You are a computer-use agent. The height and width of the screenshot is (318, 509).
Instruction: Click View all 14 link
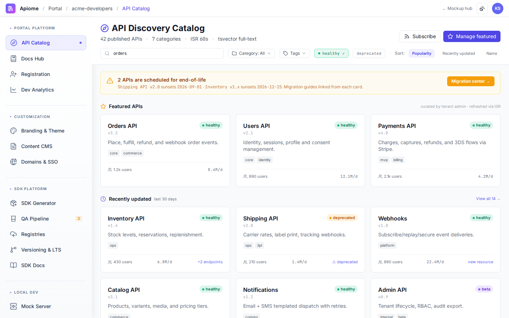pyautogui.click(x=488, y=199)
